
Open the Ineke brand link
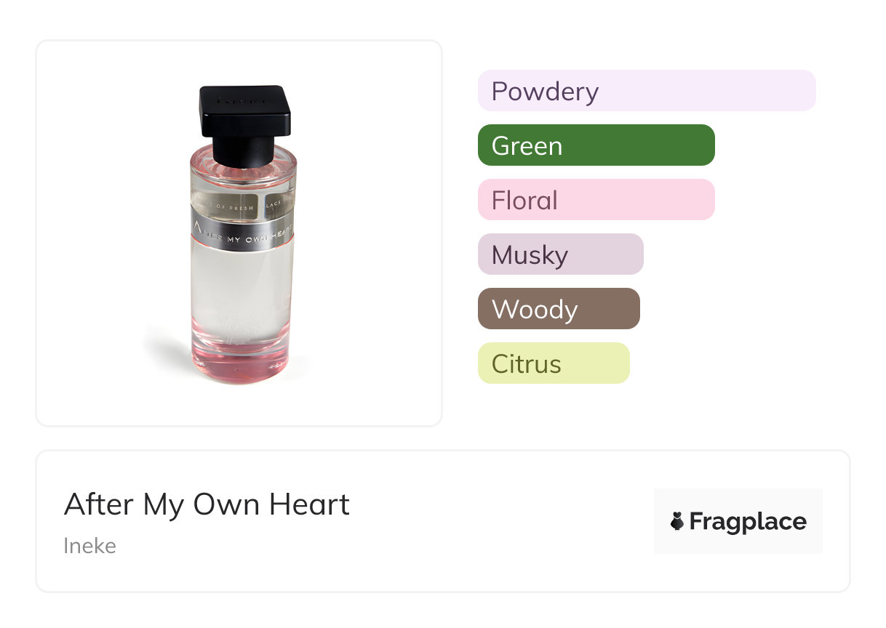[x=89, y=545]
